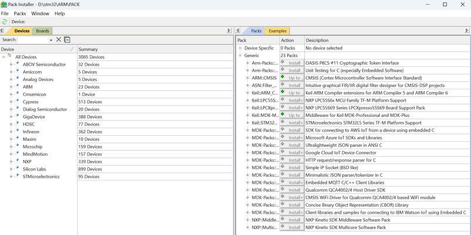This screenshot has height=235, width=471.
Task: Expand the NXP vendor node
Action: coord(11,162)
